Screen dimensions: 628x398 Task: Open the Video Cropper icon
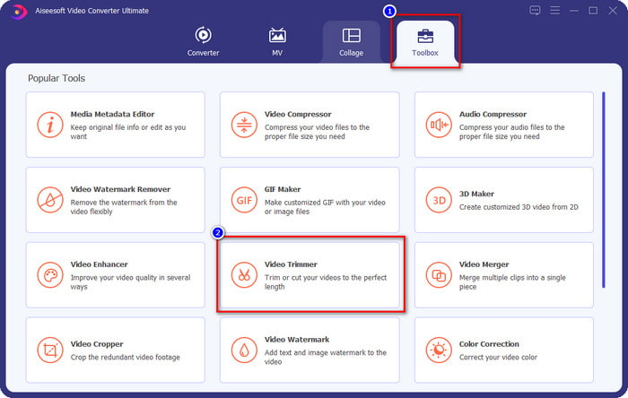pyautogui.click(x=49, y=350)
